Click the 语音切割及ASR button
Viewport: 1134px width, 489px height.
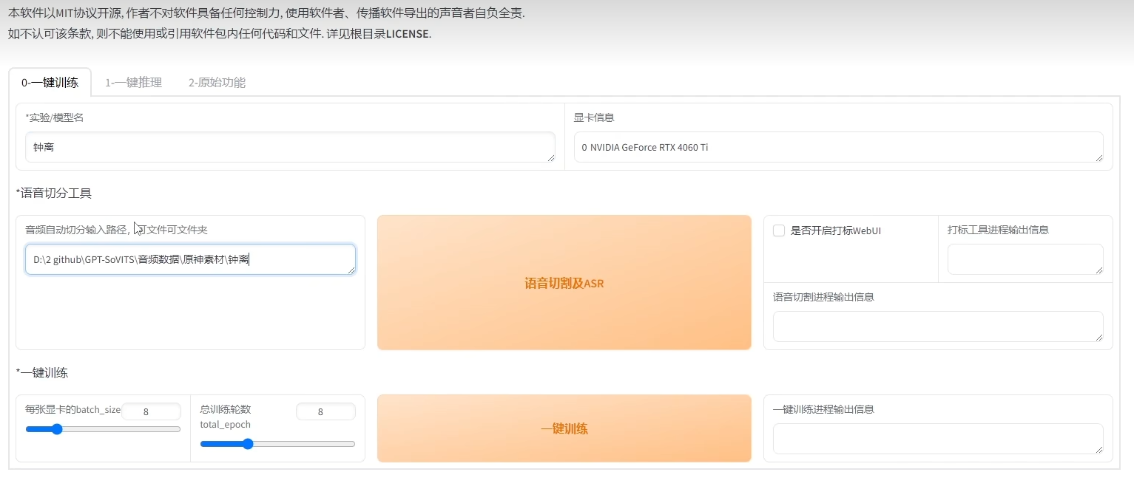(564, 283)
